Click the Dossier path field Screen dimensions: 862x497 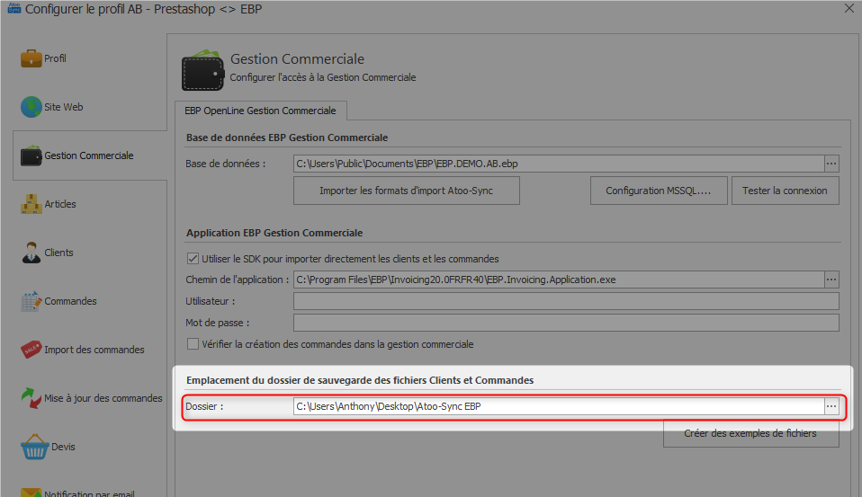[x=559, y=406]
